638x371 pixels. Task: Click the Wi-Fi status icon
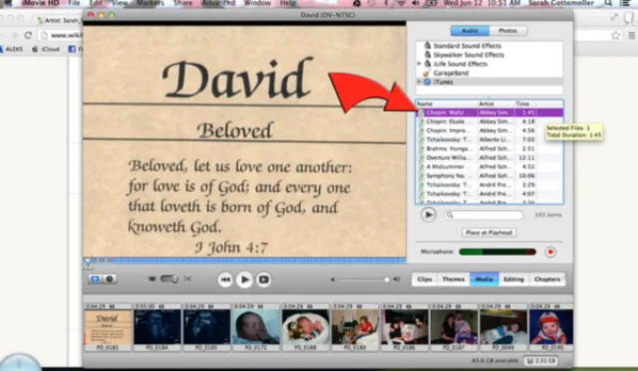point(401,3)
